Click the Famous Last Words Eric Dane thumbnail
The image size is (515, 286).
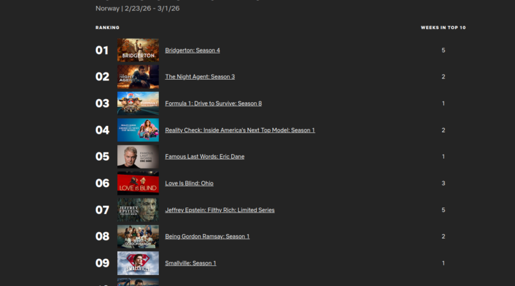click(138, 156)
